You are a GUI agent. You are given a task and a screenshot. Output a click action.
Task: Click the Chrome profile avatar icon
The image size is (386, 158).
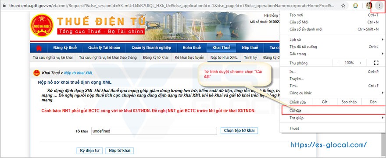(369, 5)
